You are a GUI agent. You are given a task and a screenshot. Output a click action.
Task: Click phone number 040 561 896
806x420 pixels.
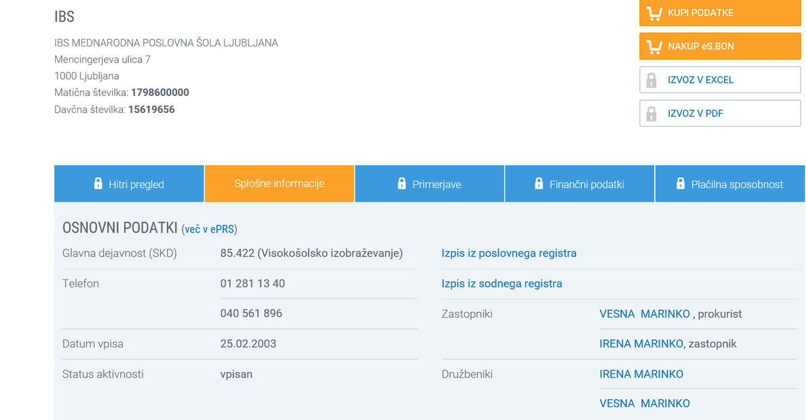click(251, 313)
